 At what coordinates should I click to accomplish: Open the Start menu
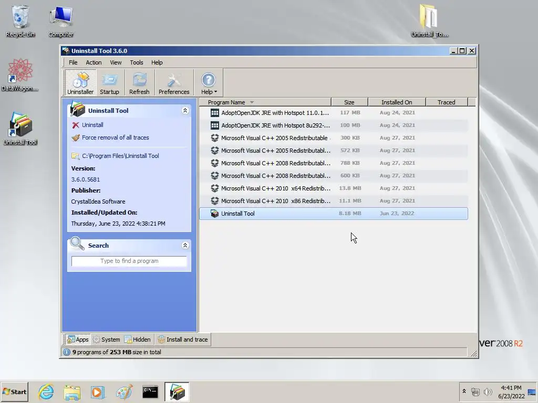click(x=14, y=391)
